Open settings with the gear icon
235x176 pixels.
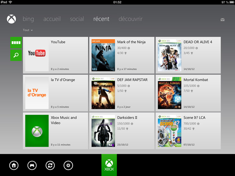(68, 165)
